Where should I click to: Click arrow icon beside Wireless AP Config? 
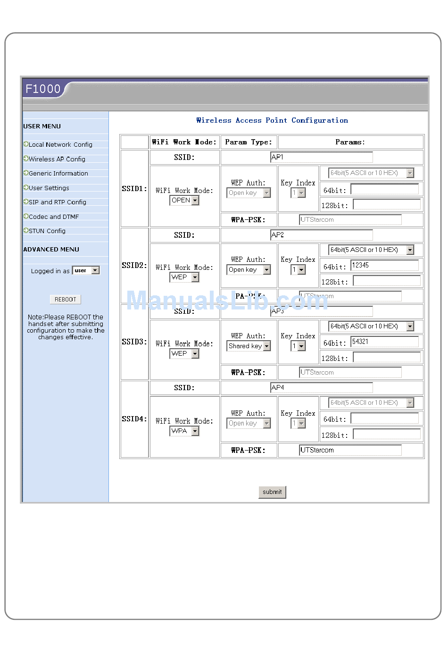[x=26, y=159]
